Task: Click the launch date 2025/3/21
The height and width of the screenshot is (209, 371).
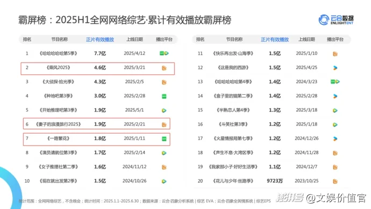Action: coord(134,67)
